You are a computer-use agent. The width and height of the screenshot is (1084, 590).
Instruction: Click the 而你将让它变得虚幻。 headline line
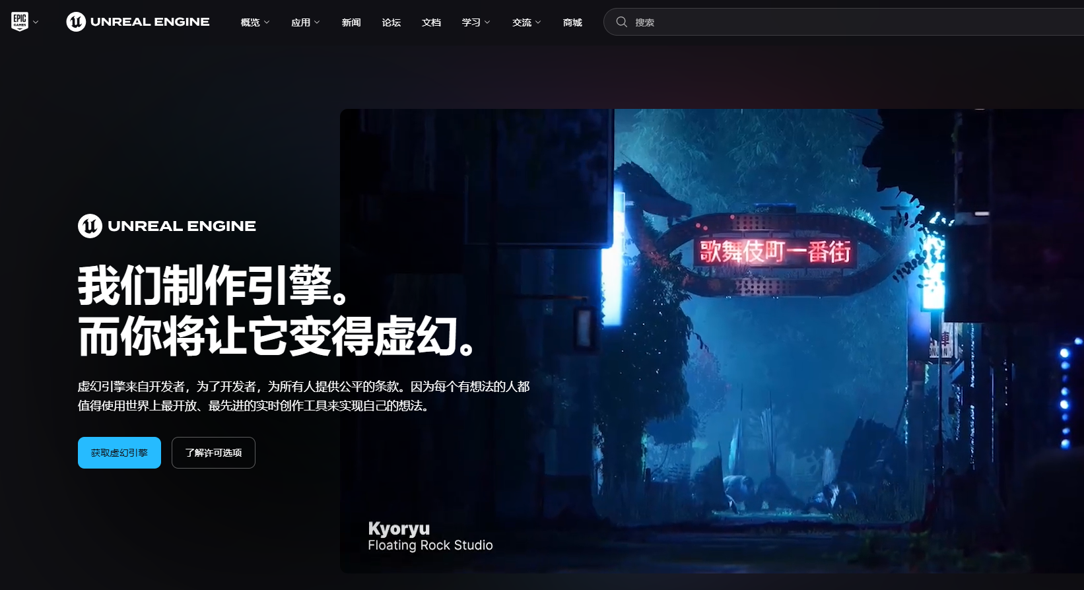click(277, 336)
